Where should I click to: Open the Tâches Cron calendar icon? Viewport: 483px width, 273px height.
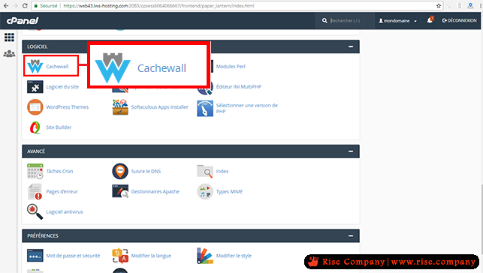(35, 171)
